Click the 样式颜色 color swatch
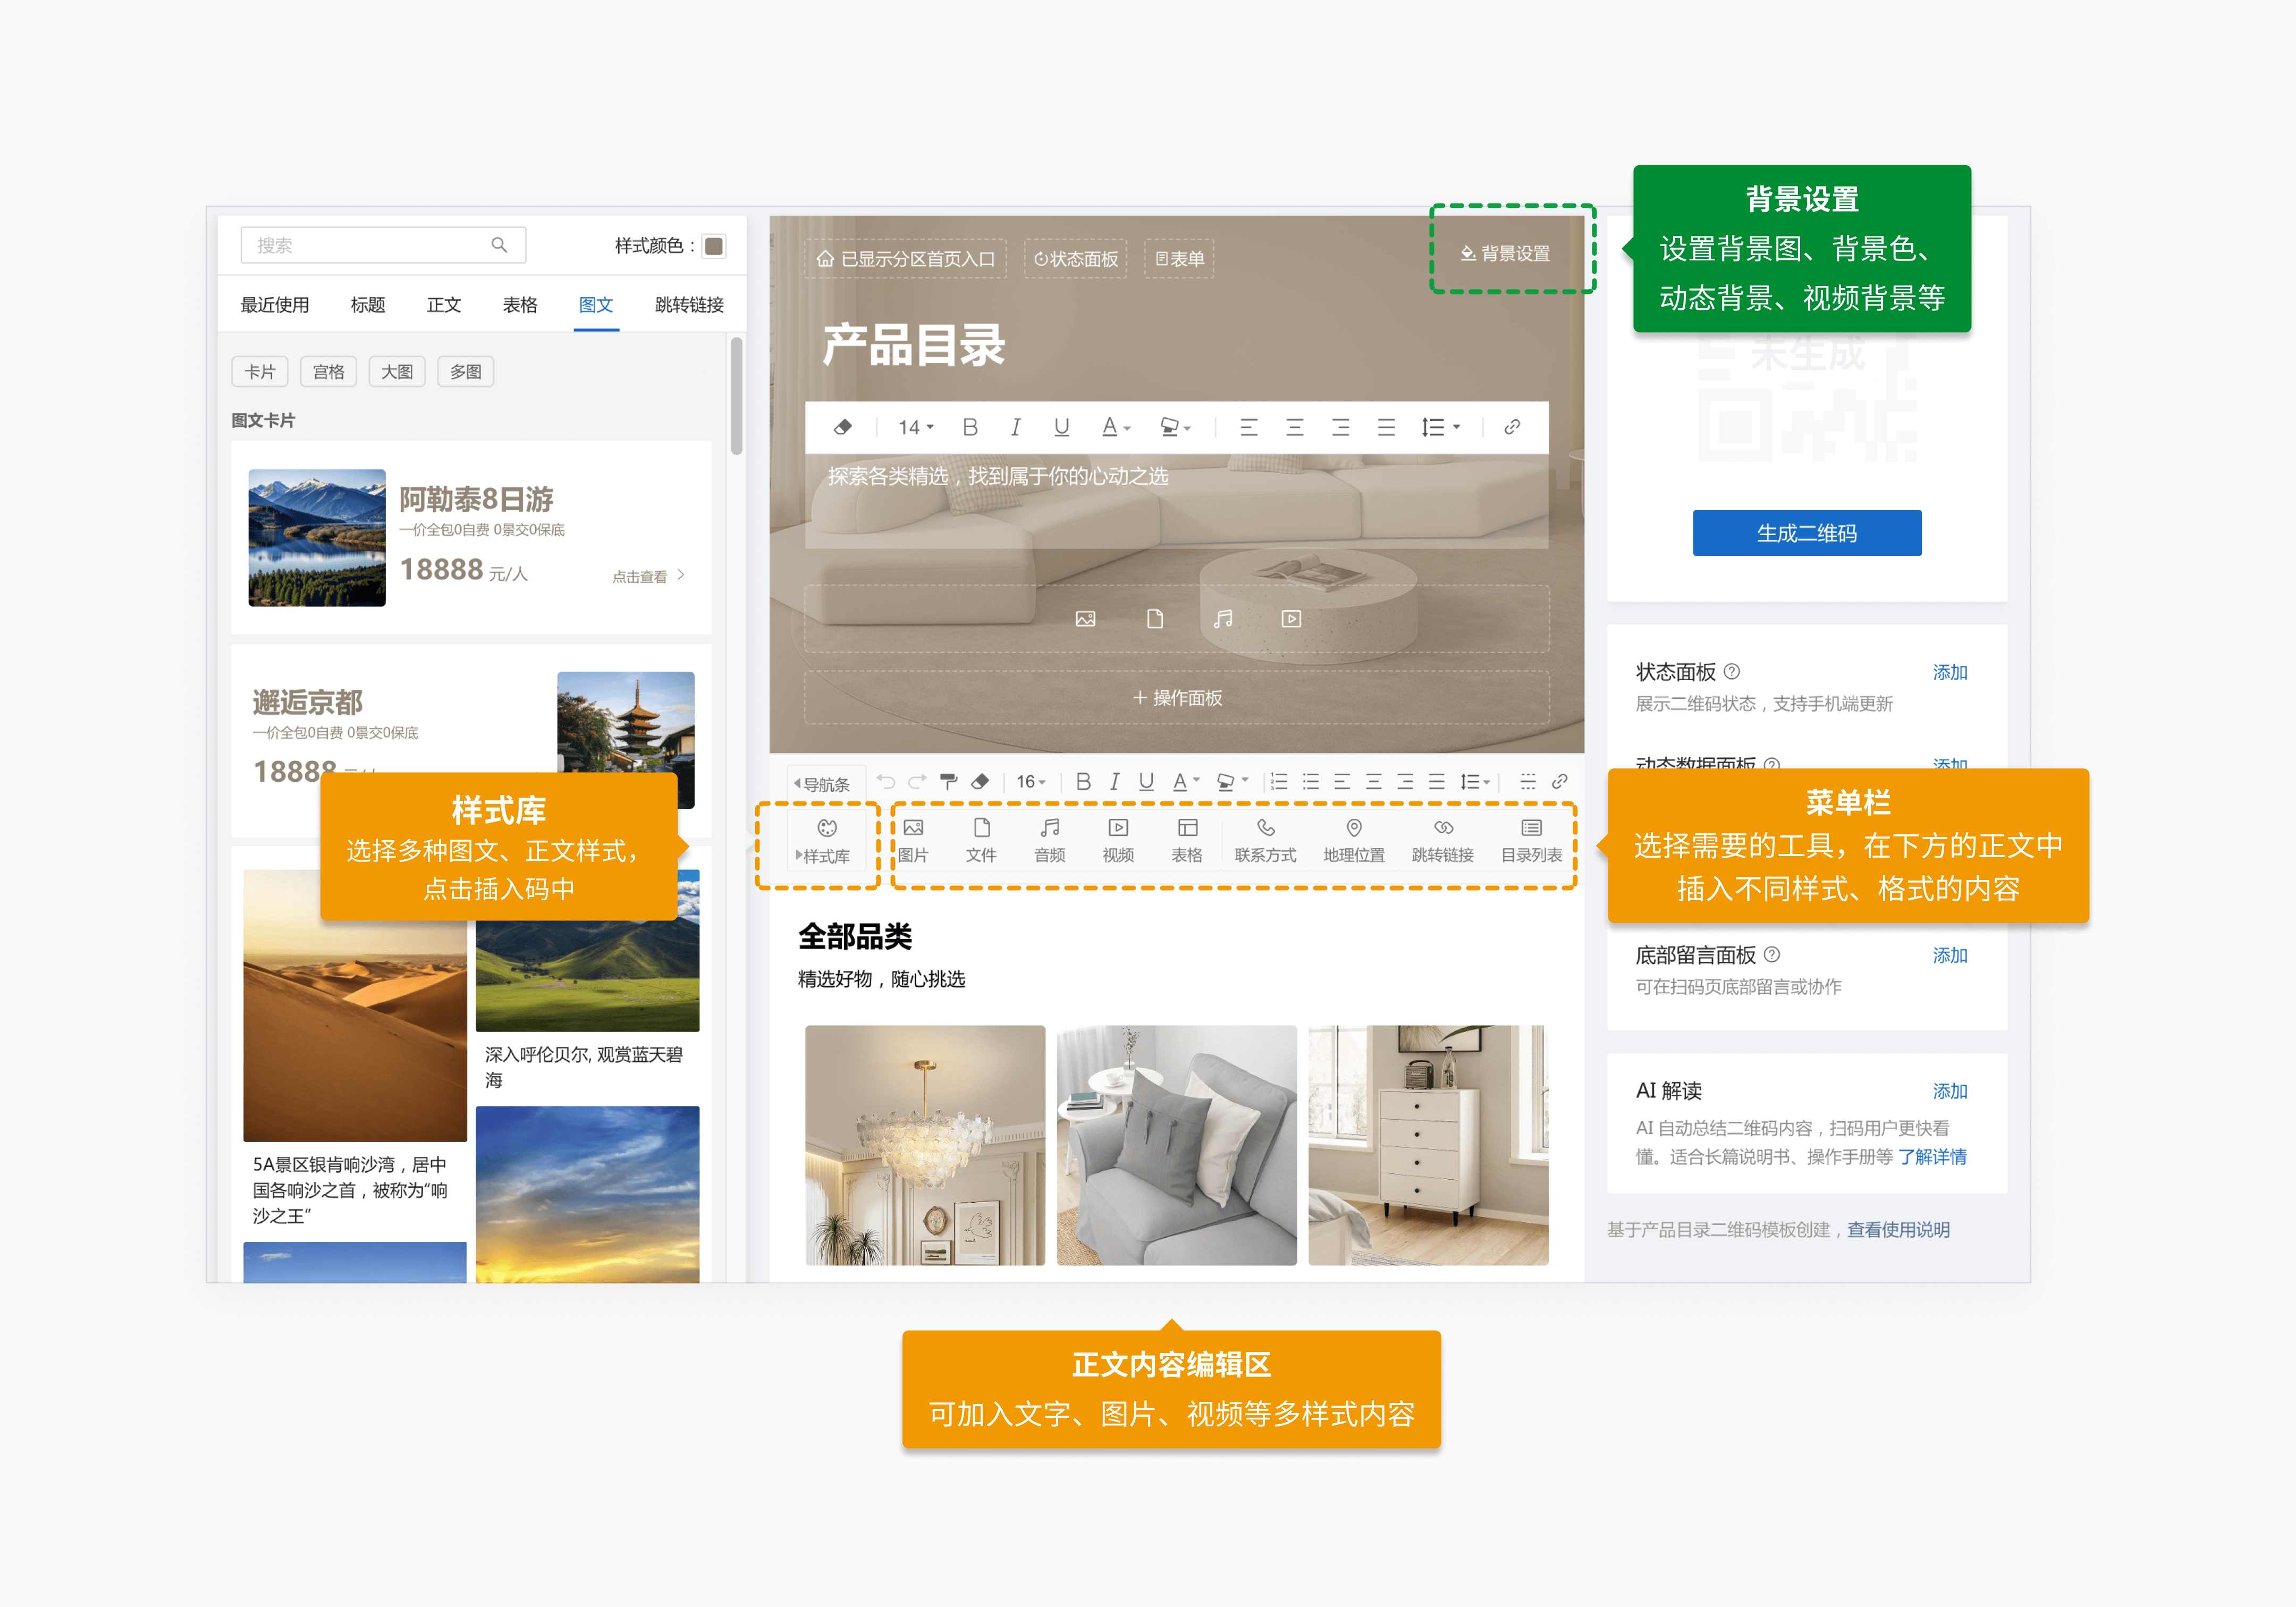Screen dimensions: 2296x1607 (714, 246)
